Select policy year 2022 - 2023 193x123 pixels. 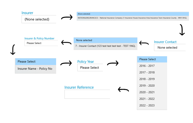pos(152,106)
